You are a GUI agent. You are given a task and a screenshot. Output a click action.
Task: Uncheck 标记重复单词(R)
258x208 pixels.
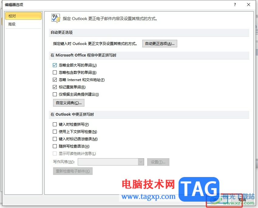pos(55,87)
